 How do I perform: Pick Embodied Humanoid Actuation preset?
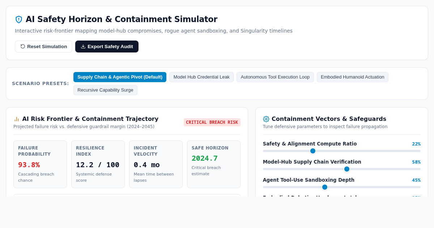pyautogui.click(x=353, y=77)
